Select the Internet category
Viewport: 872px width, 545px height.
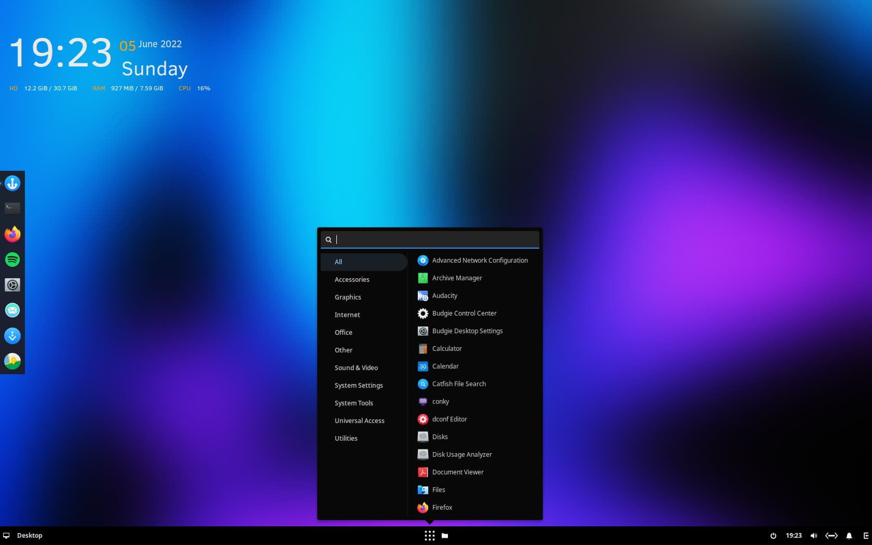[364, 315]
